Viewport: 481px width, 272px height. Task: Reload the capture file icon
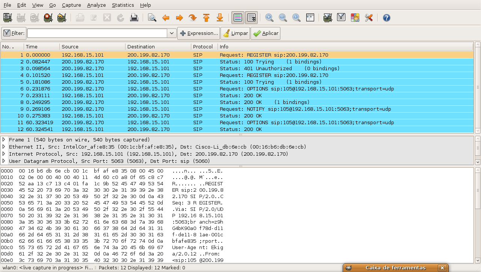[121, 18]
